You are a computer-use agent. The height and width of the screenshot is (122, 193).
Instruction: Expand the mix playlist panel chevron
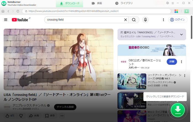[181, 34]
